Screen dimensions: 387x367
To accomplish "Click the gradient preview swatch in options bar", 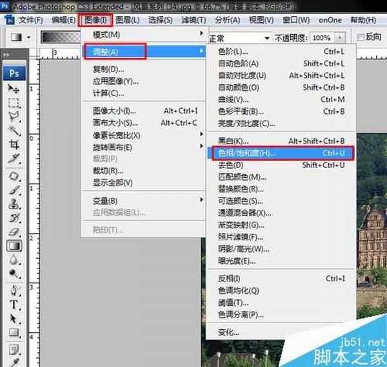I will (x=58, y=37).
